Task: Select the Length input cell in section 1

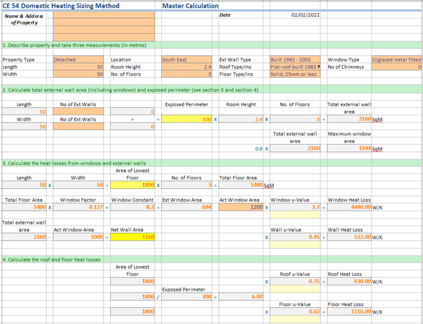Action: pos(78,67)
